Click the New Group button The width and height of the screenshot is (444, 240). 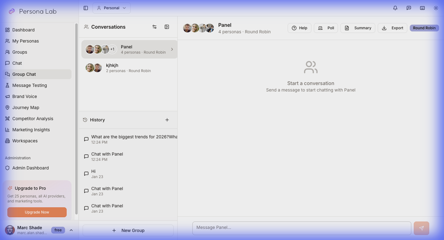[x=128, y=230]
